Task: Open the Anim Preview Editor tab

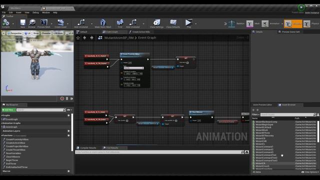Action: pyautogui.click(x=262, y=104)
